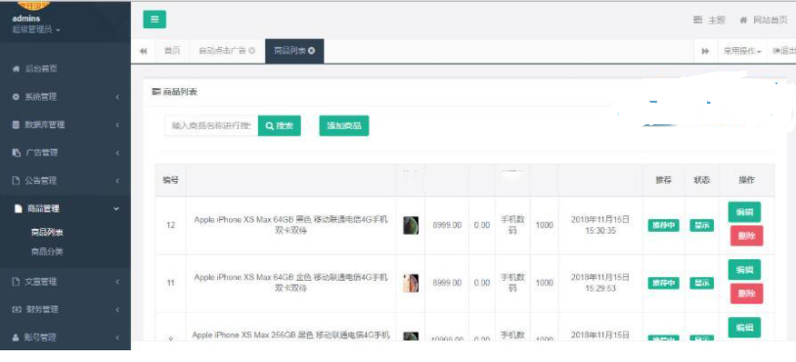Expand 文章管理 using its chevron
Image resolution: width=796 pixels, height=362 pixels.
[x=117, y=282]
